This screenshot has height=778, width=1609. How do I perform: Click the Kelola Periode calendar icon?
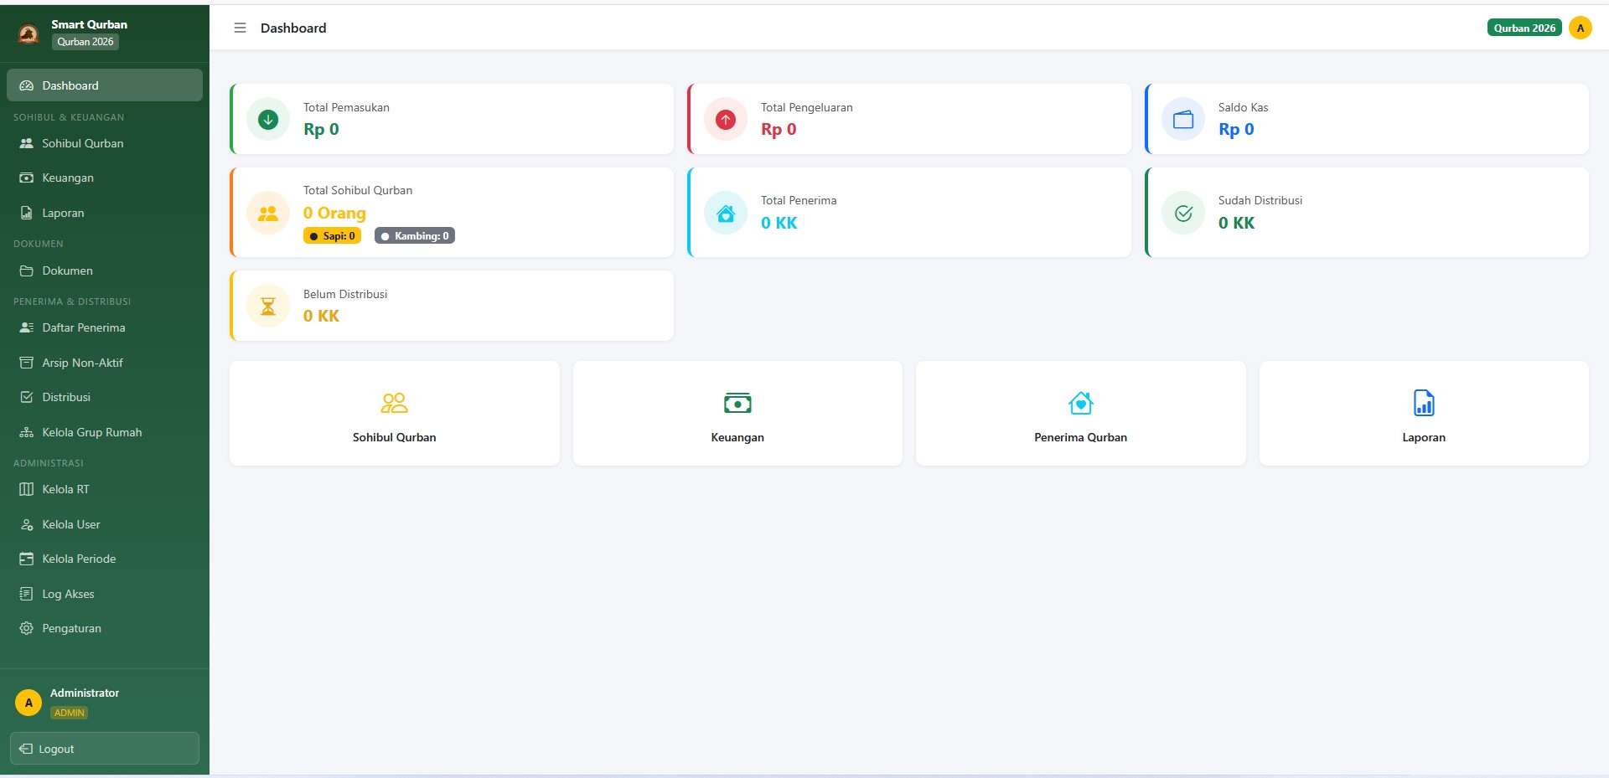pyautogui.click(x=26, y=559)
